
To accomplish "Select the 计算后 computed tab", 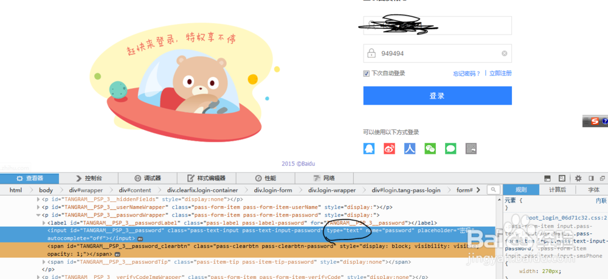I will 557,190.
